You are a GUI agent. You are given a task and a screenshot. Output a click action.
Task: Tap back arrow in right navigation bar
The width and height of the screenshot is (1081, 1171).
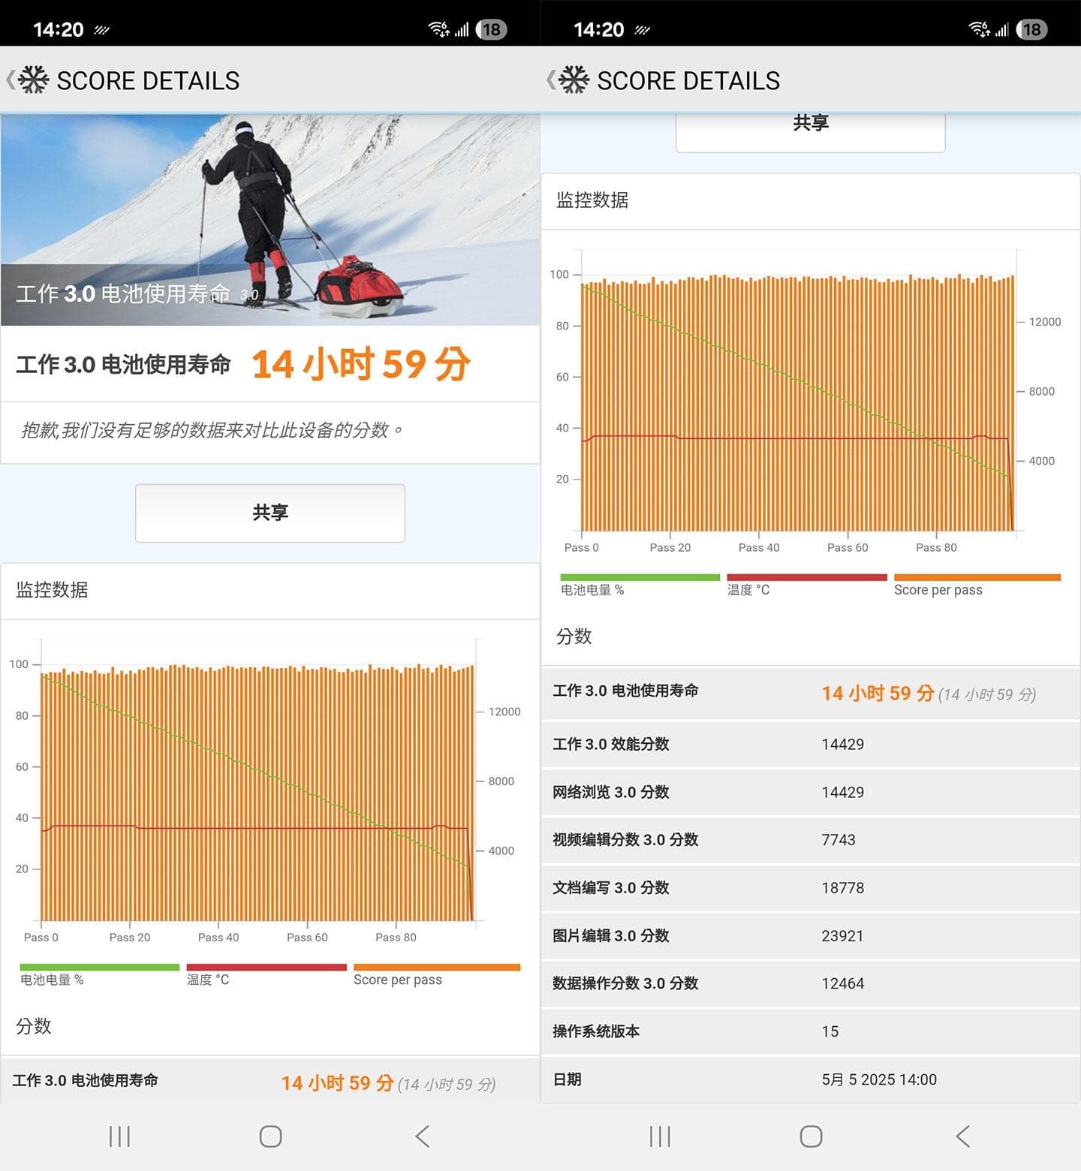963,1136
